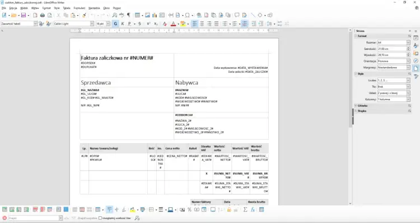Open the Gallery deck in sidebar
The image size is (420, 223).
(x=416, y=54)
